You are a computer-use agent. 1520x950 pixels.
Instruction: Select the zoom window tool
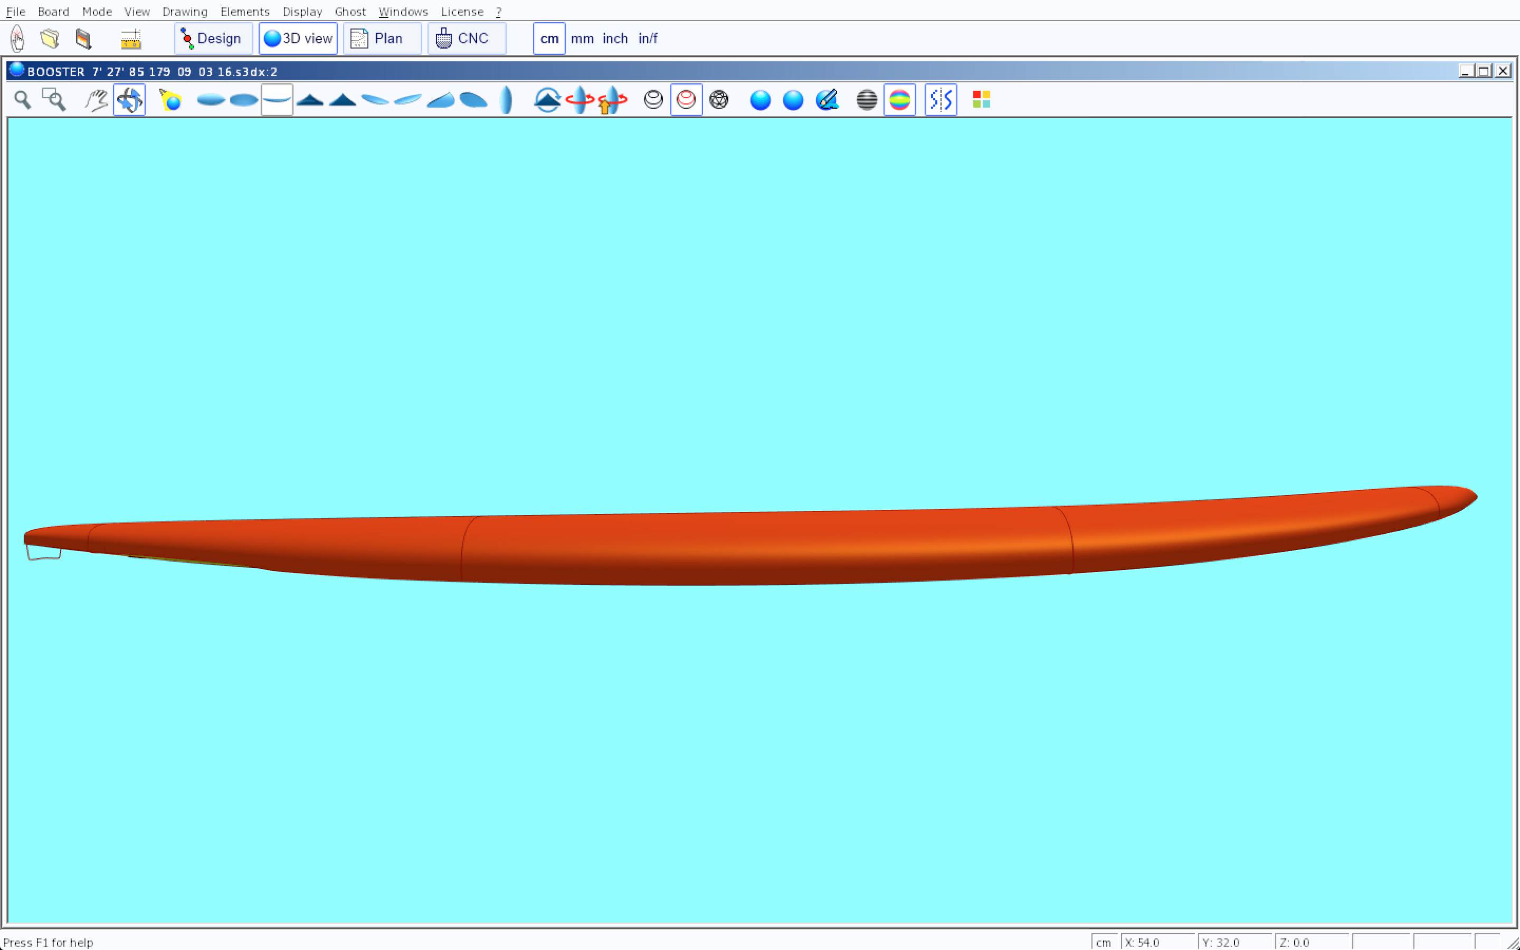tap(54, 100)
